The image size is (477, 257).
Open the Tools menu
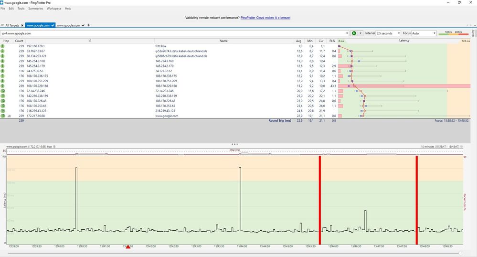click(x=21, y=9)
